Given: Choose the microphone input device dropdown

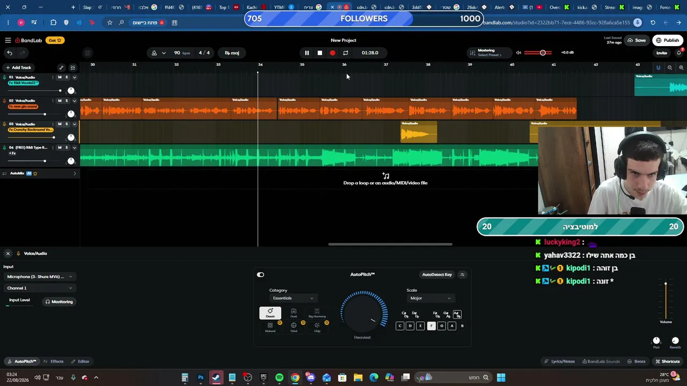Looking at the screenshot, I should click(40, 277).
